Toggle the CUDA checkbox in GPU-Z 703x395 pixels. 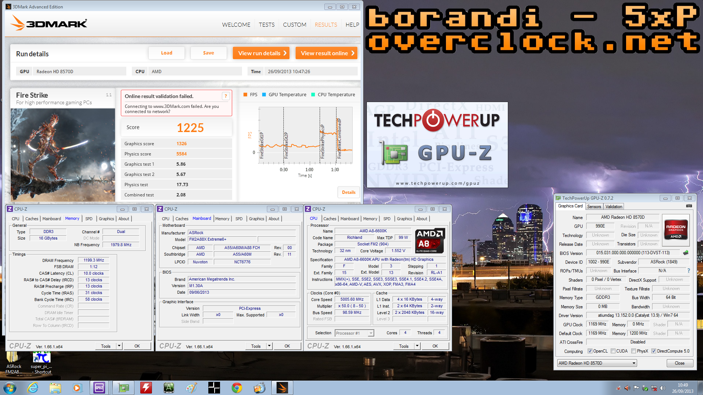pyautogui.click(x=613, y=351)
